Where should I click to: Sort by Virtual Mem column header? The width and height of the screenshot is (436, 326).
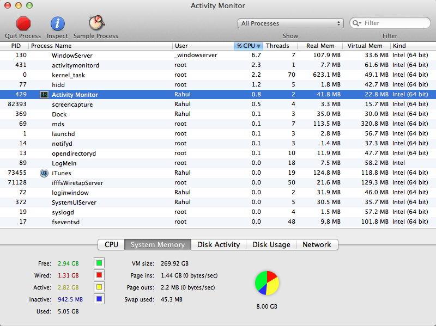pyautogui.click(x=366, y=46)
